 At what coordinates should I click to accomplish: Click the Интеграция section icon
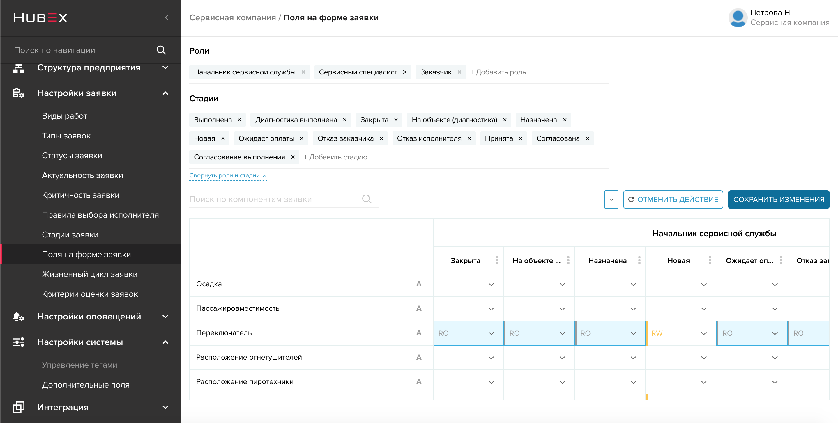coord(18,407)
